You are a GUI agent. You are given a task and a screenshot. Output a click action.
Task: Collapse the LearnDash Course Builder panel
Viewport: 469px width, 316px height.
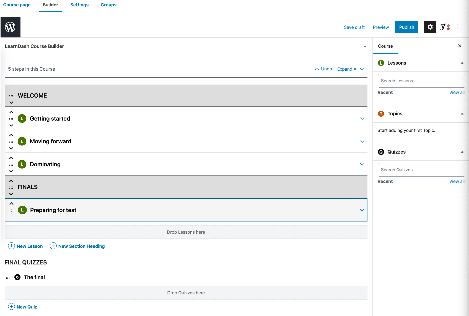click(365, 46)
